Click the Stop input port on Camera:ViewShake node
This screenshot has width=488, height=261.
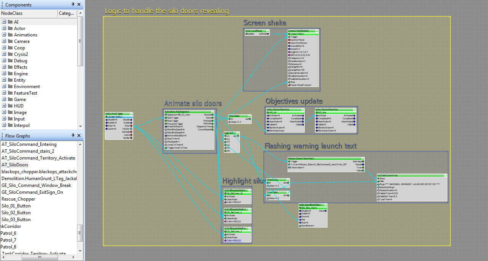pyautogui.click(x=289, y=82)
